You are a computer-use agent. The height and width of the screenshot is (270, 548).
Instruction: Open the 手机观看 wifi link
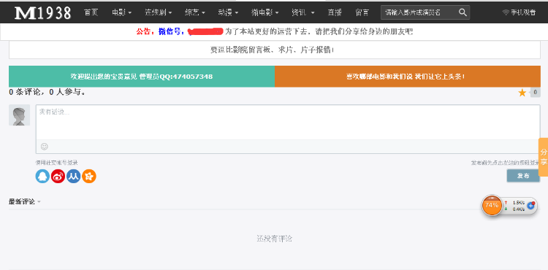coord(519,12)
